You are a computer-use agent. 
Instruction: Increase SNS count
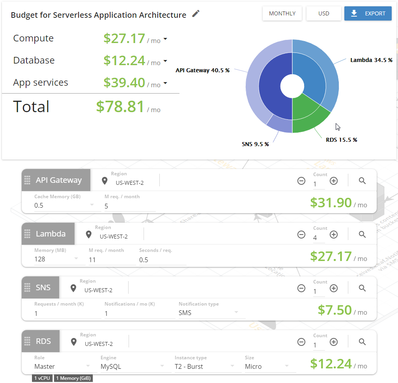click(334, 288)
